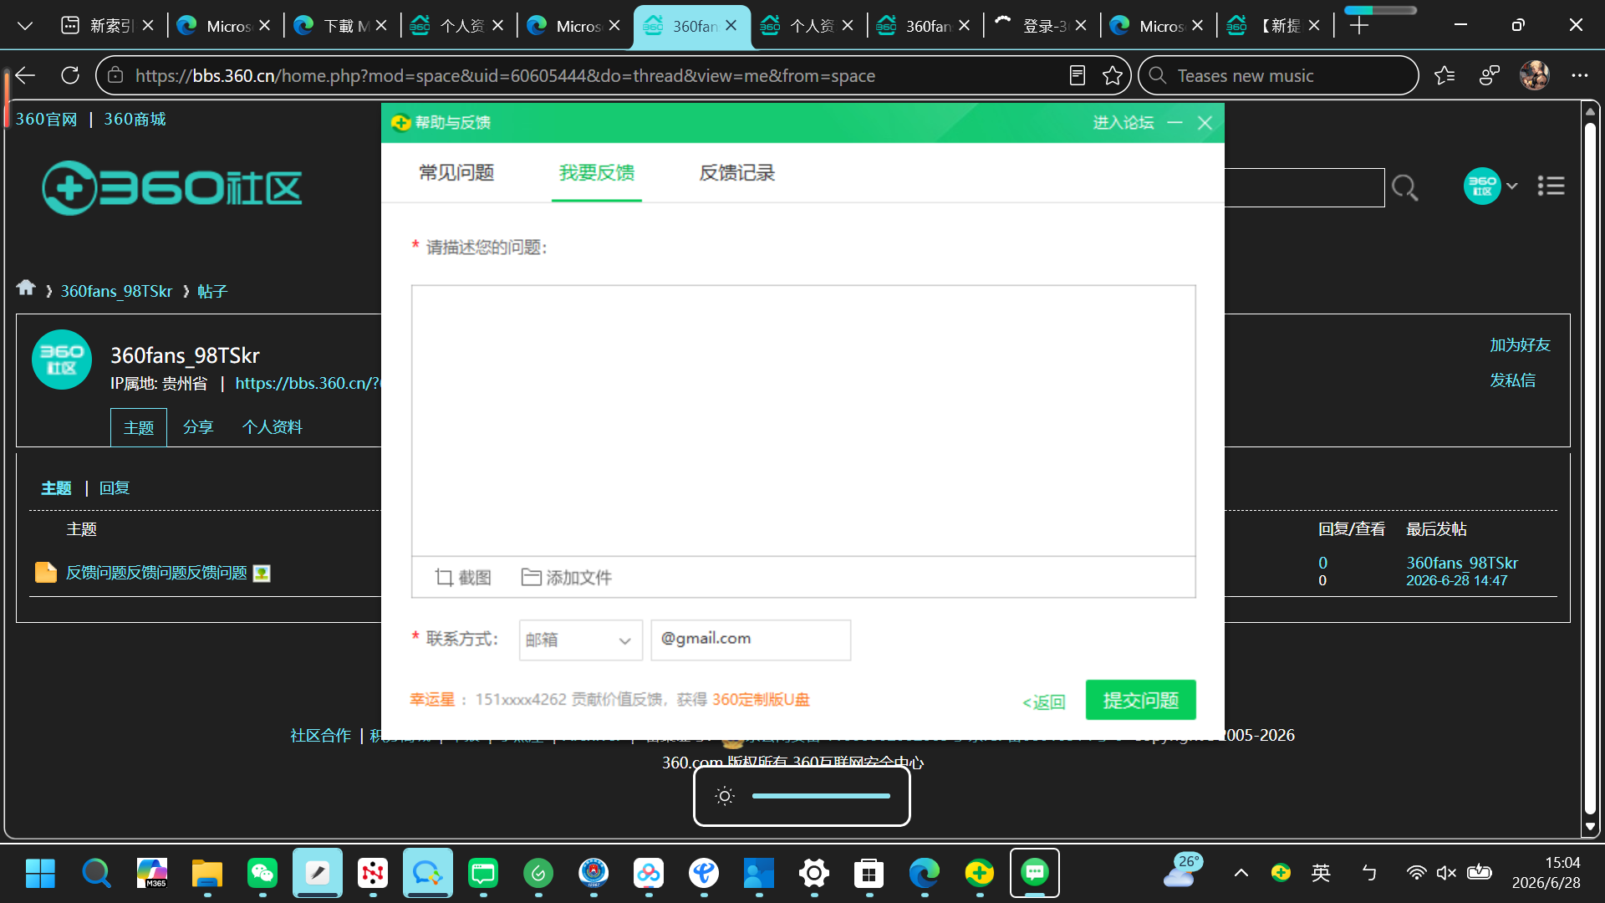Open the Edge favorites list icon
1605x903 pixels.
coord(1444,76)
